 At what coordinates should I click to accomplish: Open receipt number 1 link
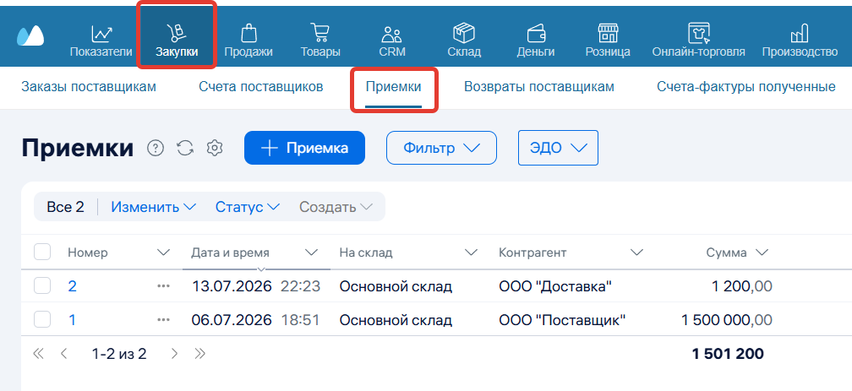click(x=73, y=320)
